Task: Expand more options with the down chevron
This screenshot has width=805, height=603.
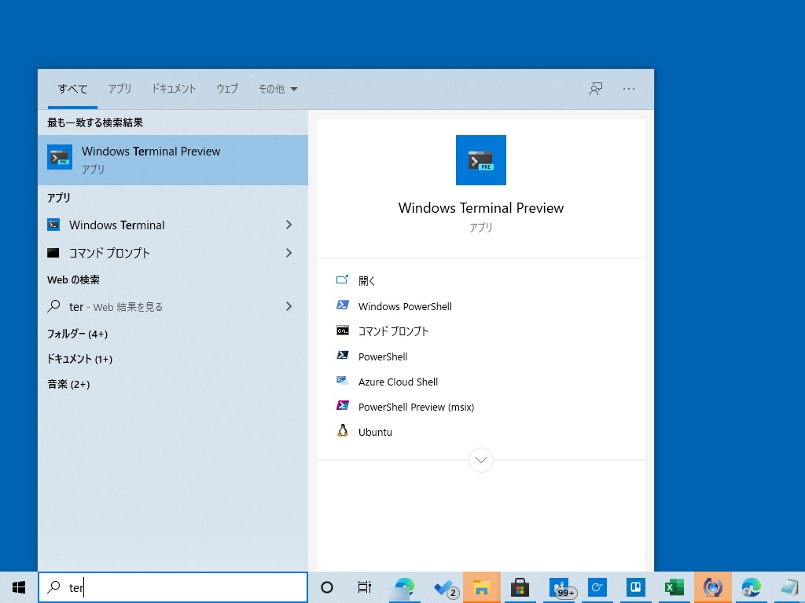Action: tap(480, 460)
